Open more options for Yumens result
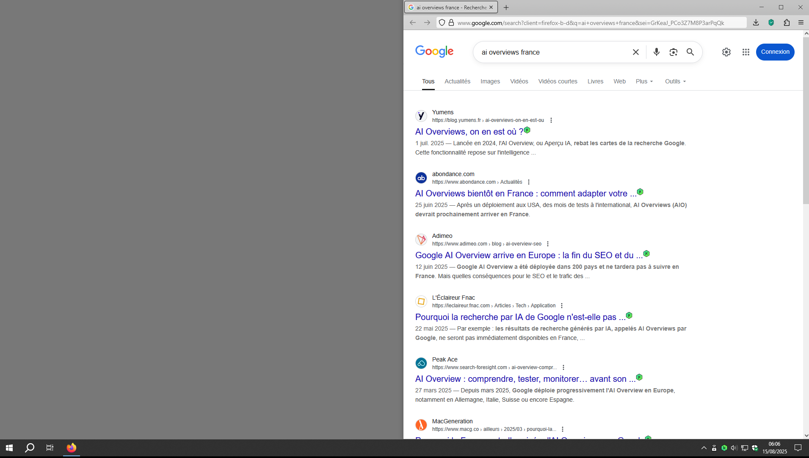The width and height of the screenshot is (809, 458). (x=551, y=120)
